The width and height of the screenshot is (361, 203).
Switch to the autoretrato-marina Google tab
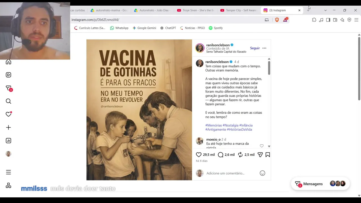109,10
